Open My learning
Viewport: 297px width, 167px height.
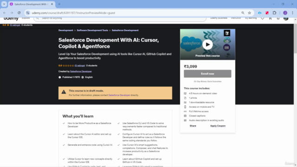(x=251, y=18)
